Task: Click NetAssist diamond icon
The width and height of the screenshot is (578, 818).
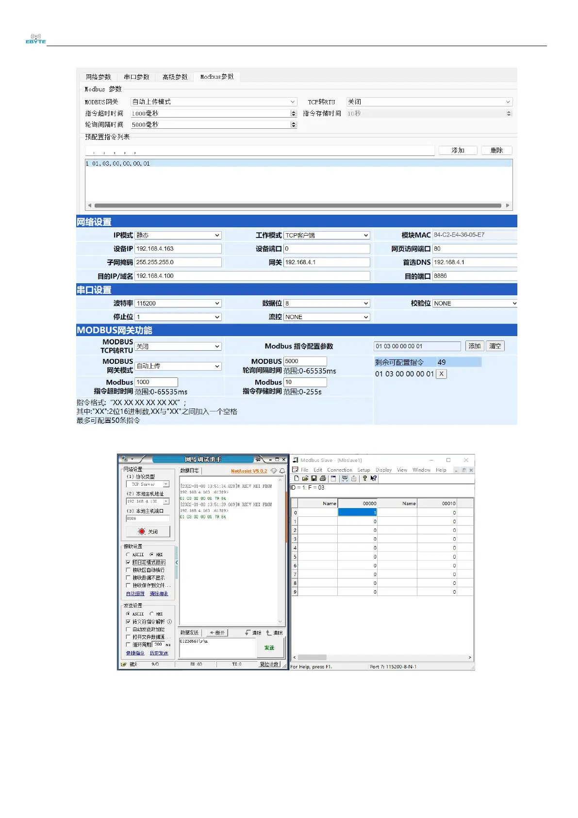Action: point(274,471)
